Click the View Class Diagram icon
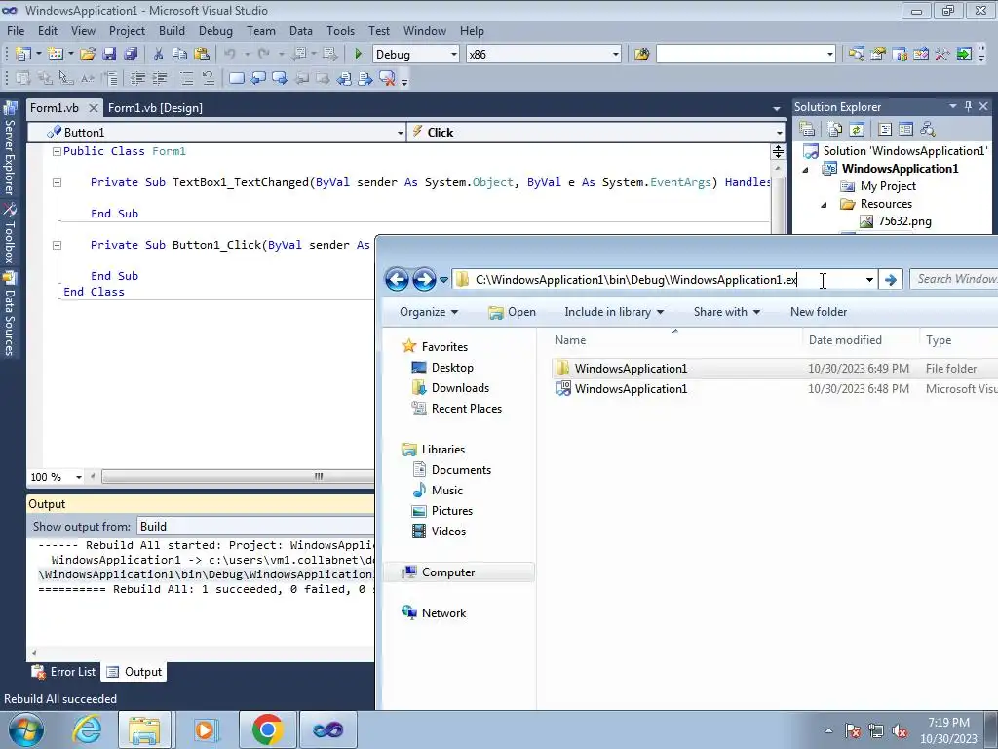Screen dimensions: 998x749 point(928,130)
